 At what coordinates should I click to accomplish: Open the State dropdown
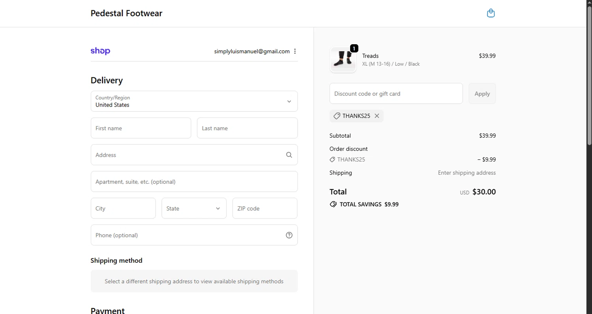tap(194, 208)
